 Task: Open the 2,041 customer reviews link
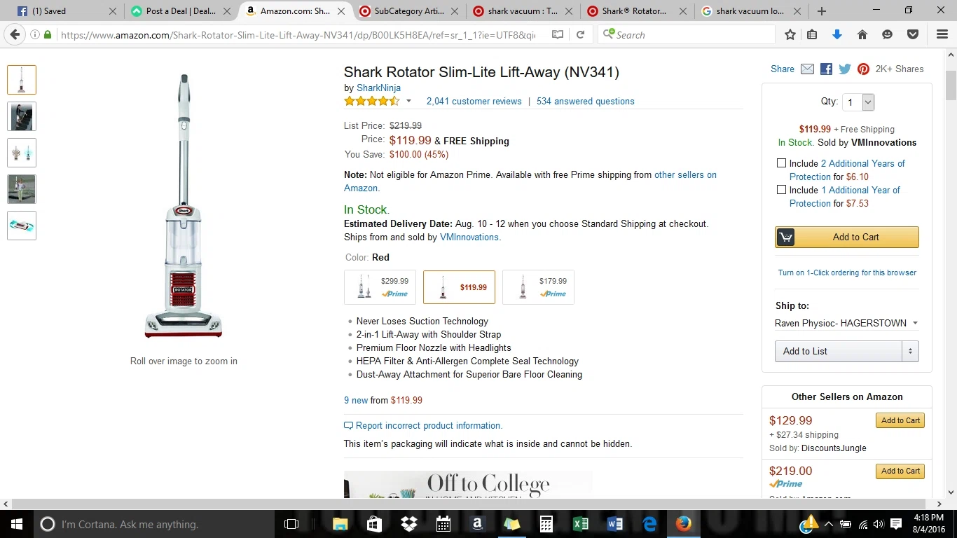coord(474,101)
